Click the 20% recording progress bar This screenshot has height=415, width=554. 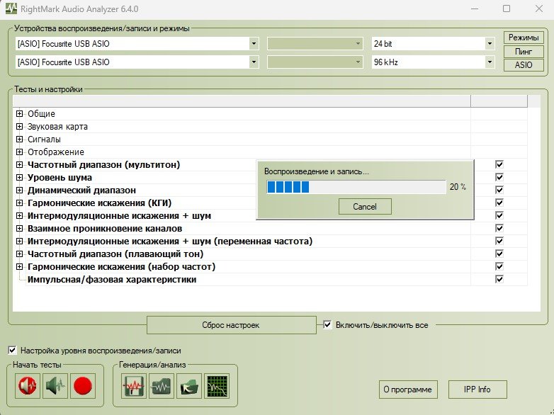(x=356, y=187)
